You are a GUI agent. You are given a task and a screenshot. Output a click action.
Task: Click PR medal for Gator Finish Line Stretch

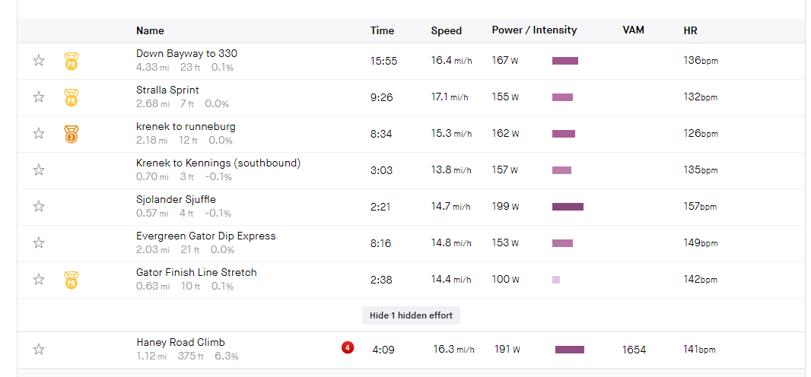71,280
